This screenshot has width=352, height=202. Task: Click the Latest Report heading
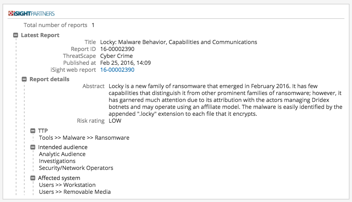coord(40,35)
